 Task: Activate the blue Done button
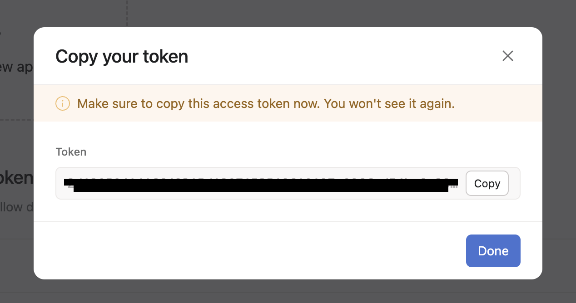[x=493, y=250]
